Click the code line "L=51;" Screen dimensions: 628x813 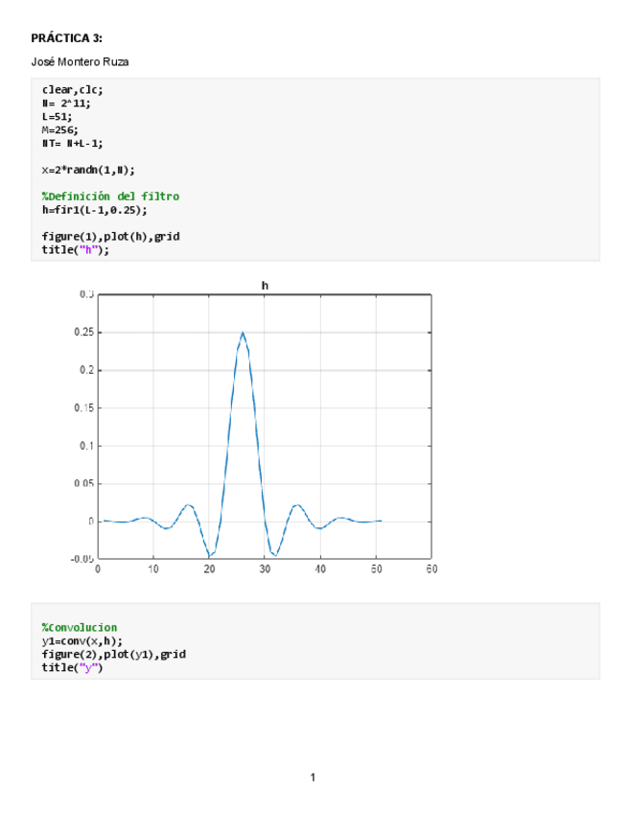click(57, 117)
